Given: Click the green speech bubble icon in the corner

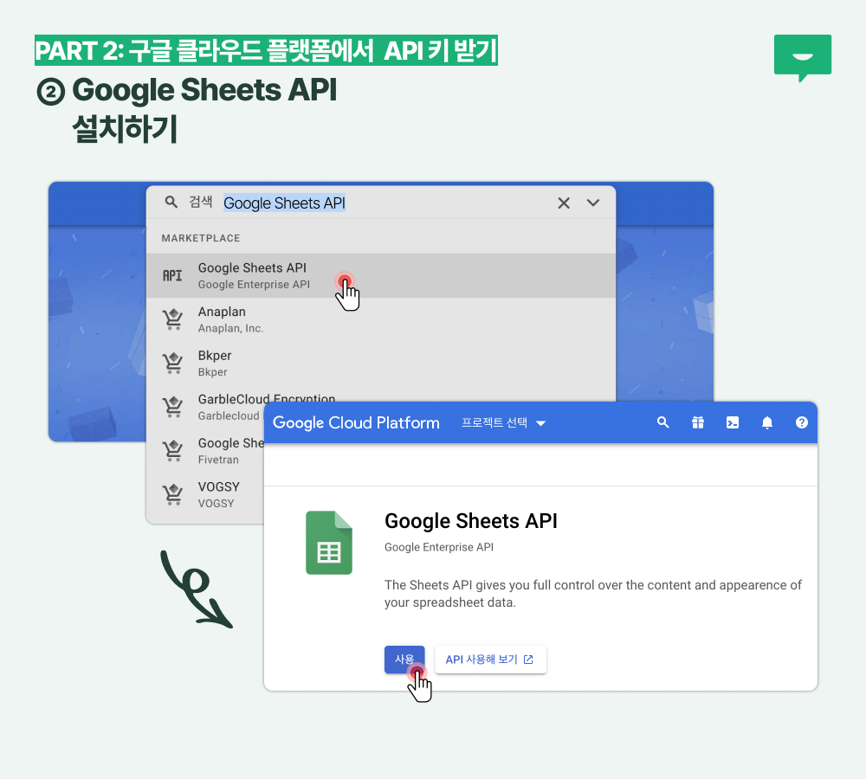Looking at the screenshot, I should pyautogui.click(x=803, y=58).
